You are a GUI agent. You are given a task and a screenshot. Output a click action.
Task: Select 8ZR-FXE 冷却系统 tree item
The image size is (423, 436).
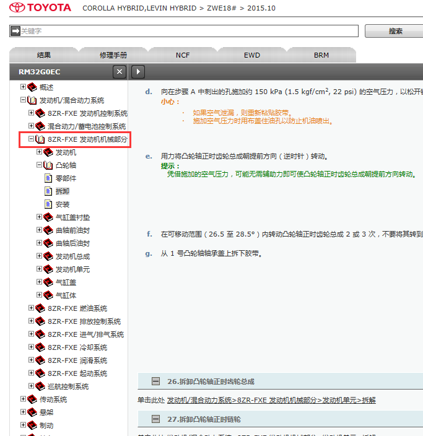(77, 347)
